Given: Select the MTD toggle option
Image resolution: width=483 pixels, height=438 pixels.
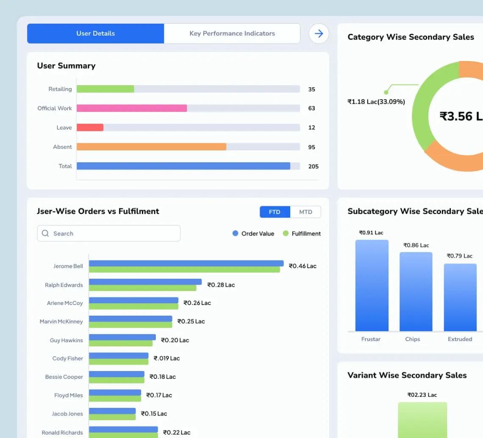Looking at the screenshot, I should pos(305,212).
